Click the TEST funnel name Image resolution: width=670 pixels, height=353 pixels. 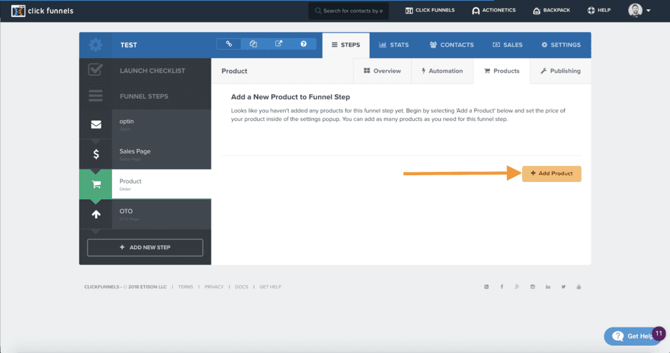[x=129, y=45]
